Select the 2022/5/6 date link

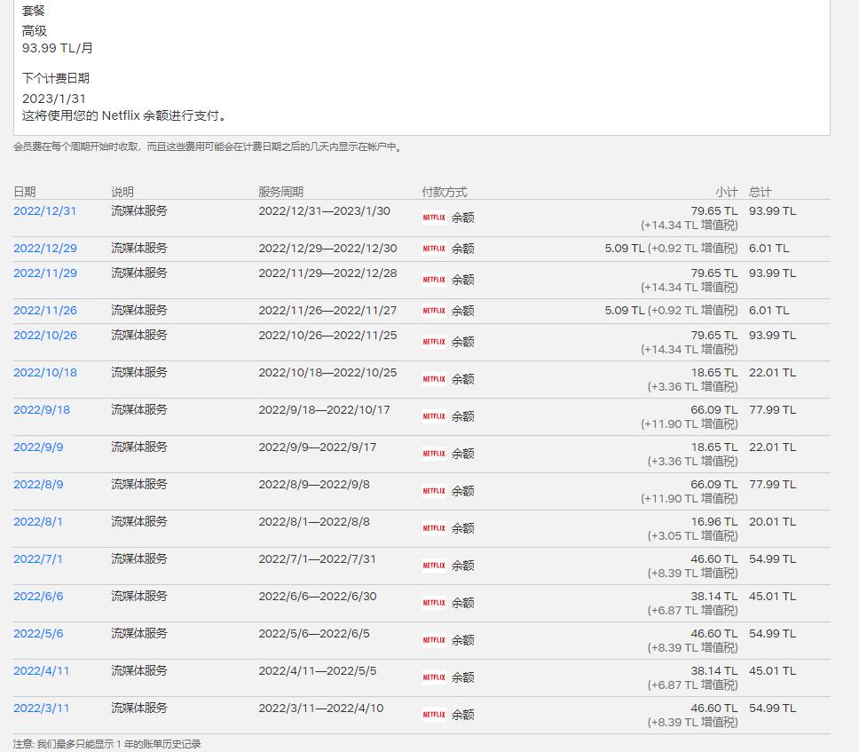point(38,634)
